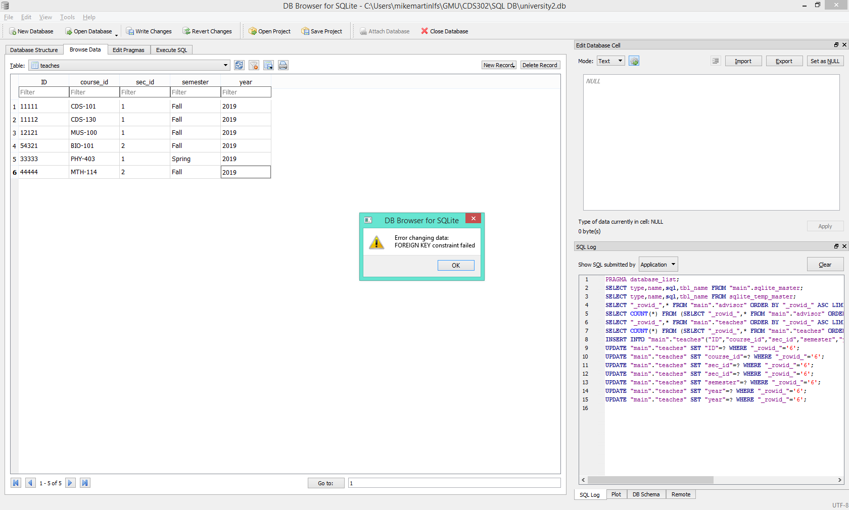Go to the next record page

click(x=70, y=483)
